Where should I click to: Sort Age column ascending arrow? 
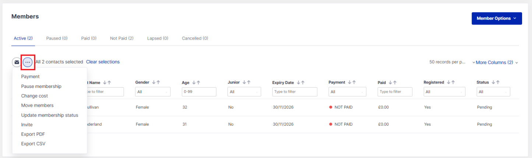[x=198, y=82]
